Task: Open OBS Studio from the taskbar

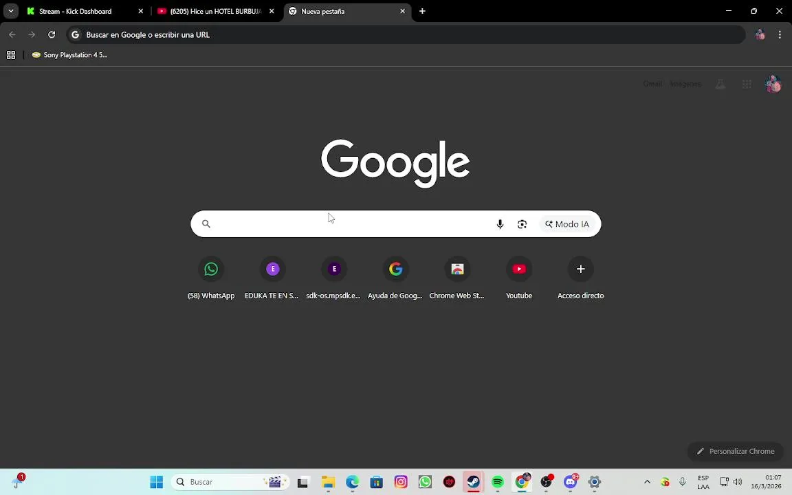Action: click(x=546, y=482)
